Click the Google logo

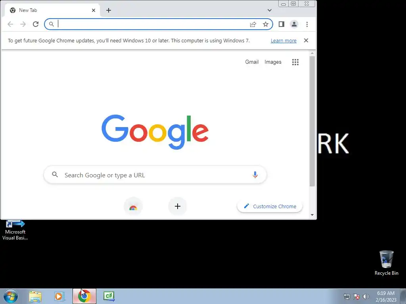(155, 132)
